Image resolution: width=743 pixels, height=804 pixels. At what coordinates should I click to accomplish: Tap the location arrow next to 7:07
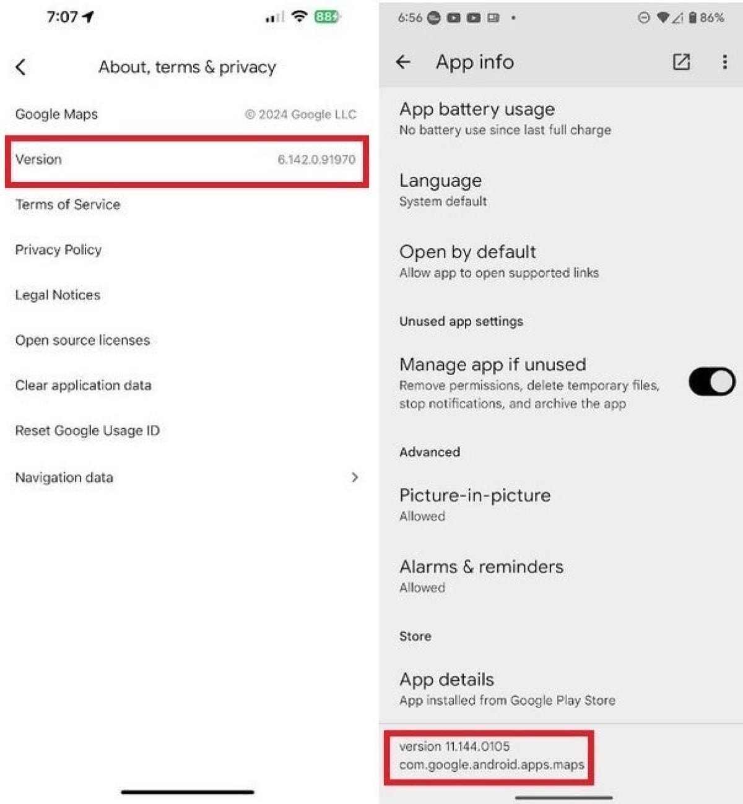pos(89,17)
